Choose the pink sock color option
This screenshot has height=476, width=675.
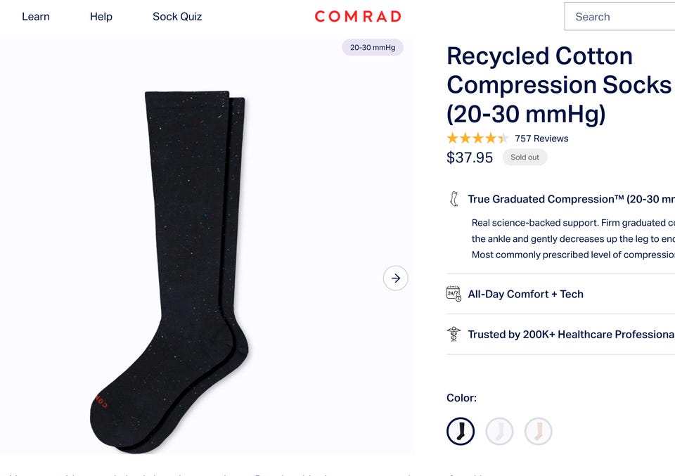[538, 431]
